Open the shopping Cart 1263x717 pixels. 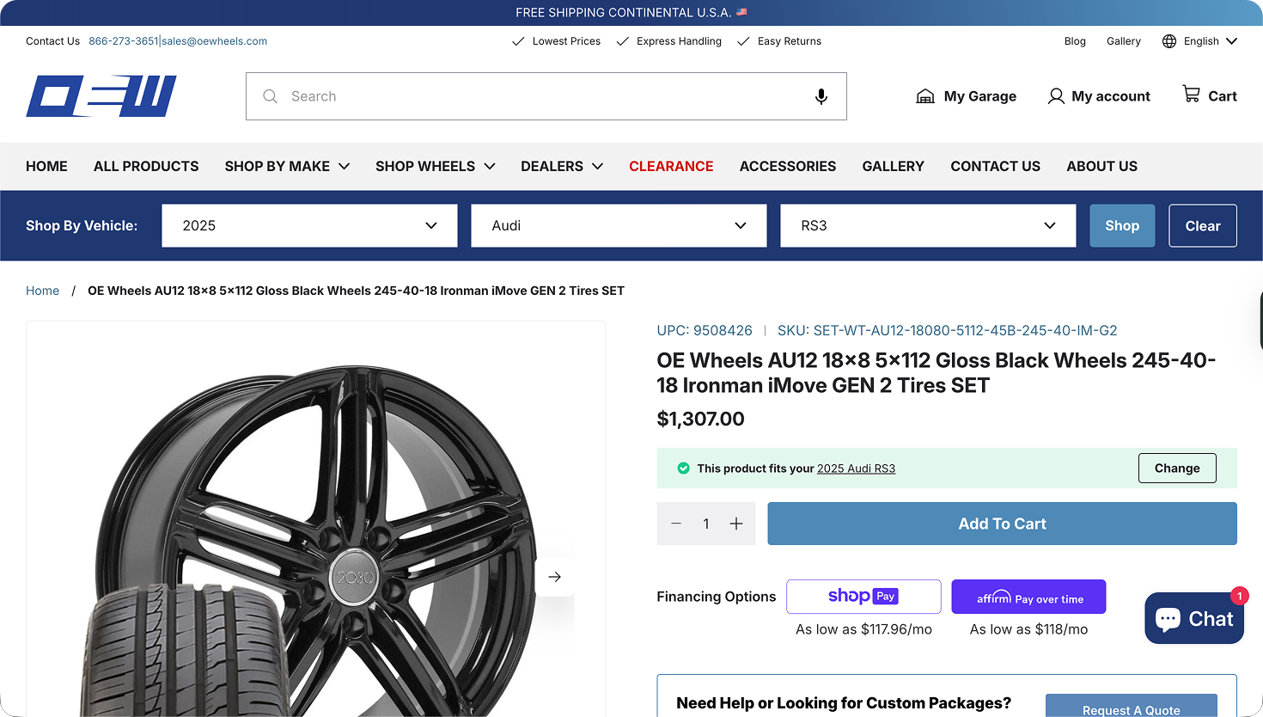[x=1209, y=95]
